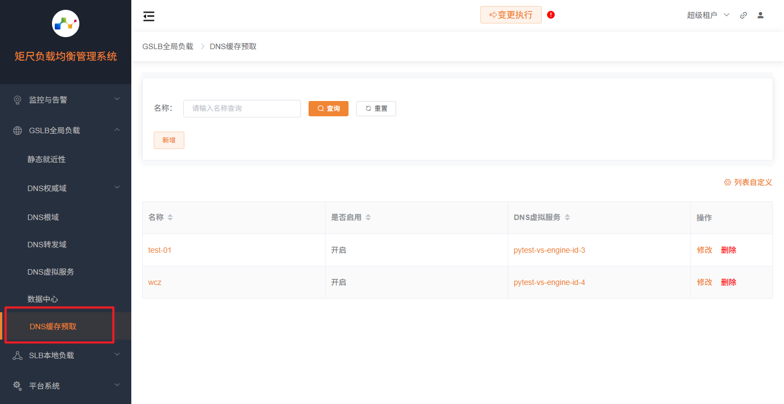Screen dimensions: 784x404
Task: Sort by the DNS虚拟服务 column
Action: pos(567,217)
